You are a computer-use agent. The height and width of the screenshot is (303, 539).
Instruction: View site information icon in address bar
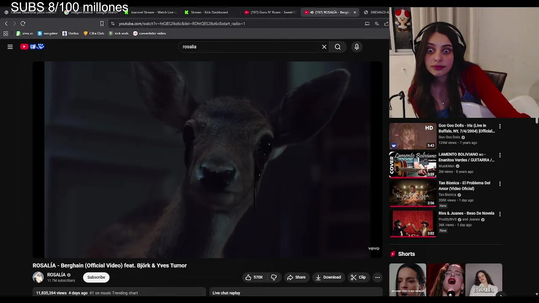112,24
